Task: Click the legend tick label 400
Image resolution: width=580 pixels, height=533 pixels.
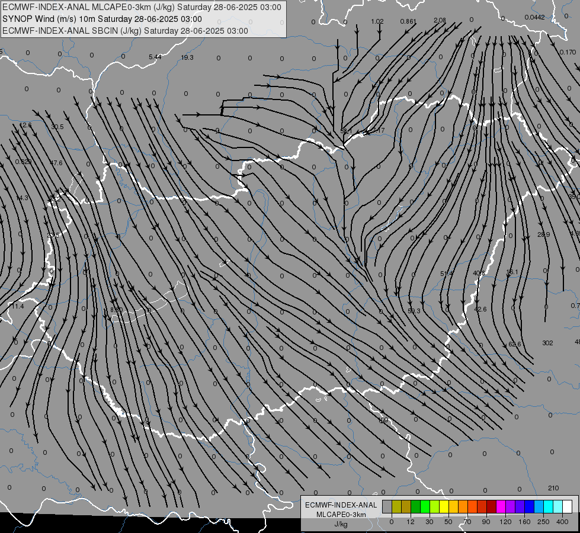Action: click(x=562, y=522)
